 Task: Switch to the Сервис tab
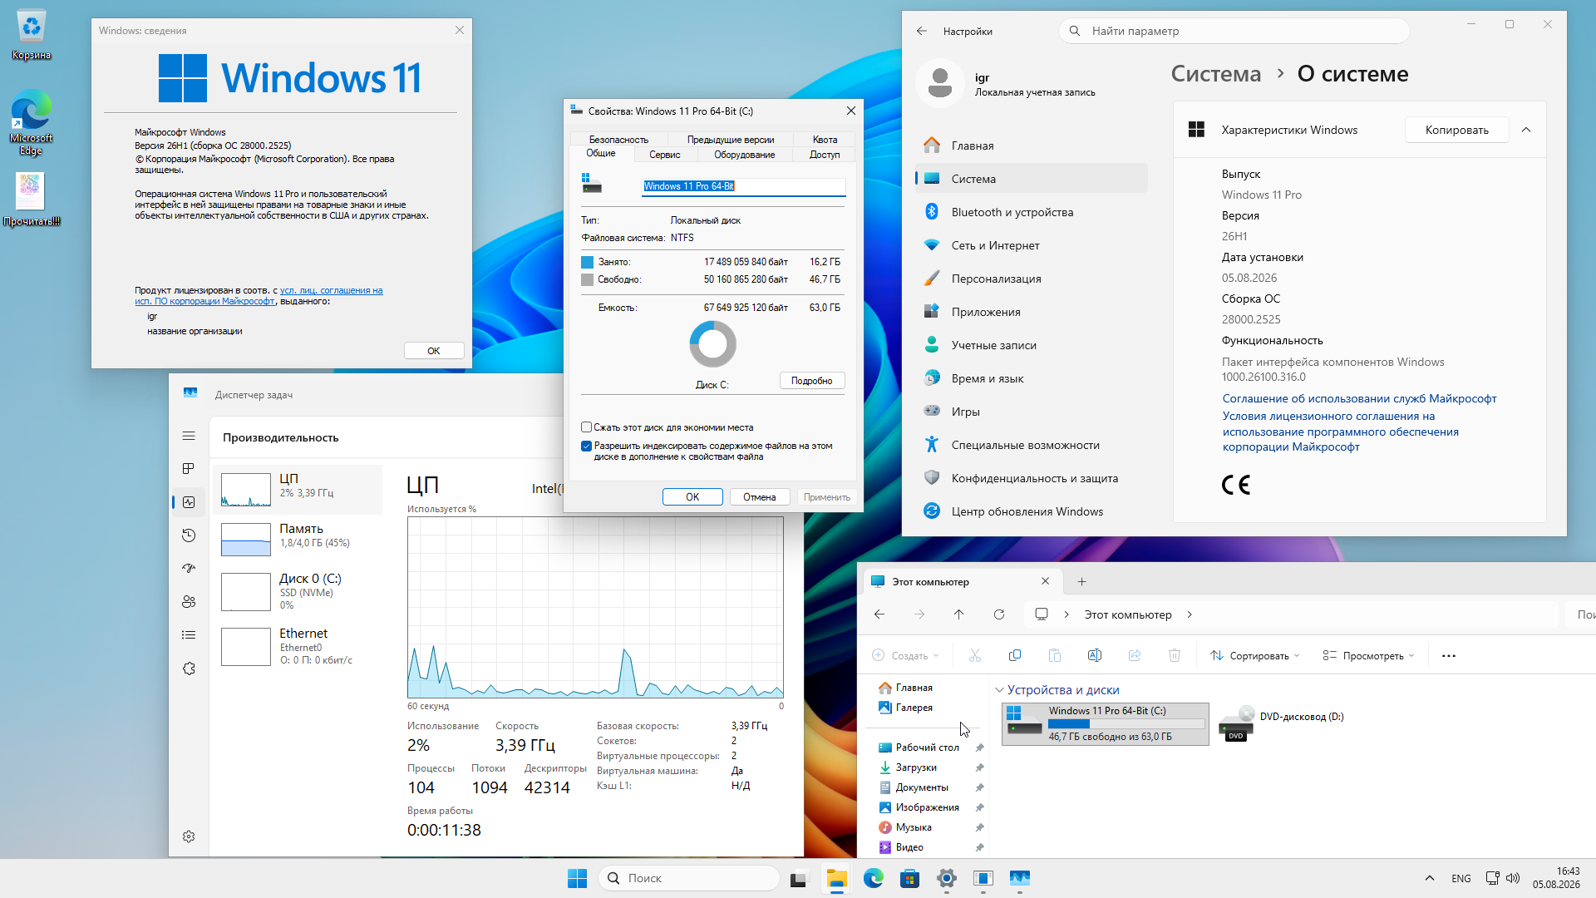665,155
